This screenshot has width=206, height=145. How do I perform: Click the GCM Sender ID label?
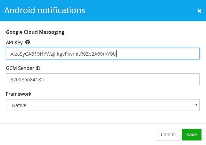(23, 68)
